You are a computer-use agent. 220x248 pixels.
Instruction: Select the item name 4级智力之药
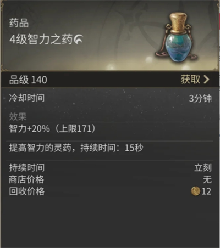[41, 40]
